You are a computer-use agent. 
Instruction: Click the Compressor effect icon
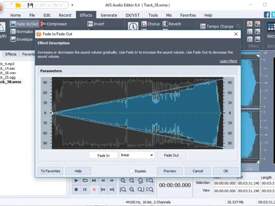[43, 24]
